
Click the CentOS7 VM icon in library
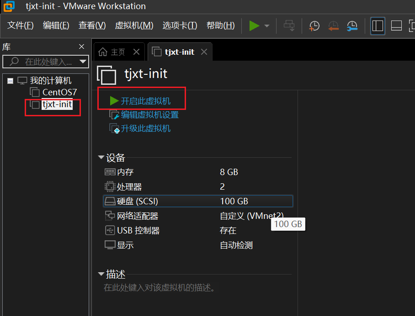[x=35, y=92]
